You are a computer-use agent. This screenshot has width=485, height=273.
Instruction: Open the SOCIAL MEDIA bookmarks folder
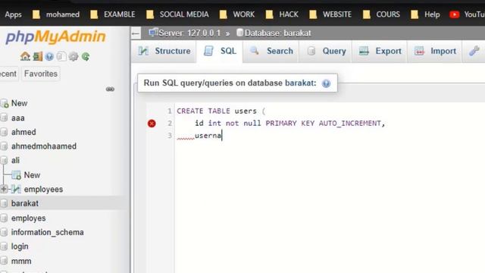coord(177,14)
